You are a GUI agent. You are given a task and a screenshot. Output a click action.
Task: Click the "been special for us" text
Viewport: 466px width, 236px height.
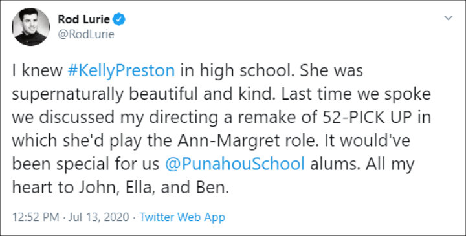85,165
